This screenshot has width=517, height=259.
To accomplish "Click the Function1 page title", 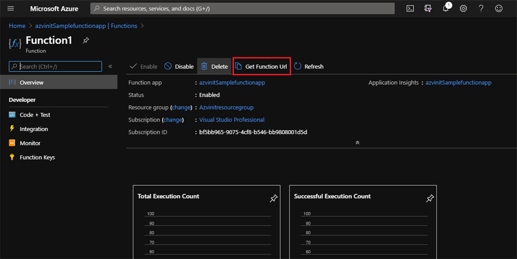I will [49, 40].
